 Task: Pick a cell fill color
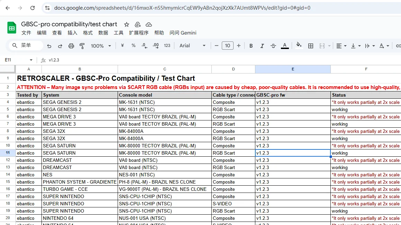coord(299,46)
